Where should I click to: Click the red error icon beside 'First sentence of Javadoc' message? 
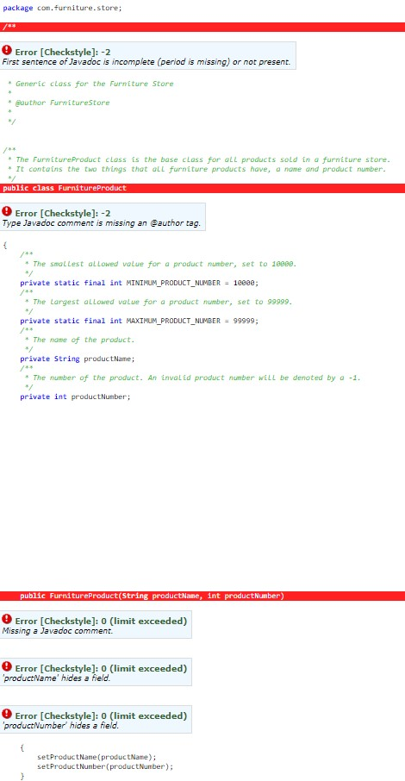click(x=7, y=50)
